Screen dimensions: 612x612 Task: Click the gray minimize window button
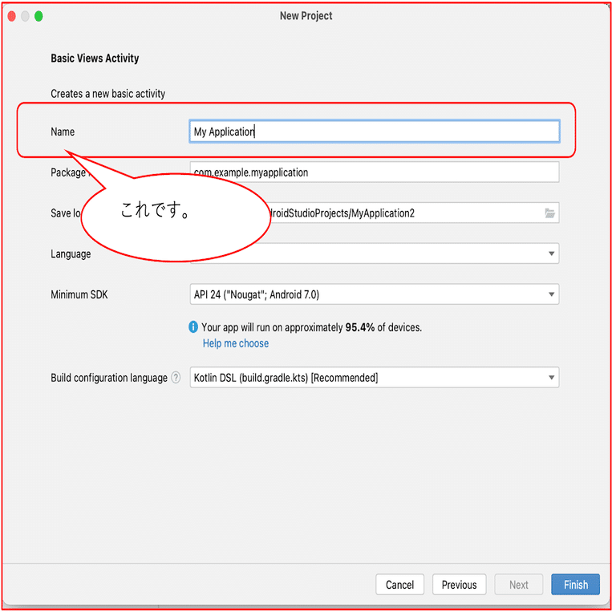tap(25, 16)
